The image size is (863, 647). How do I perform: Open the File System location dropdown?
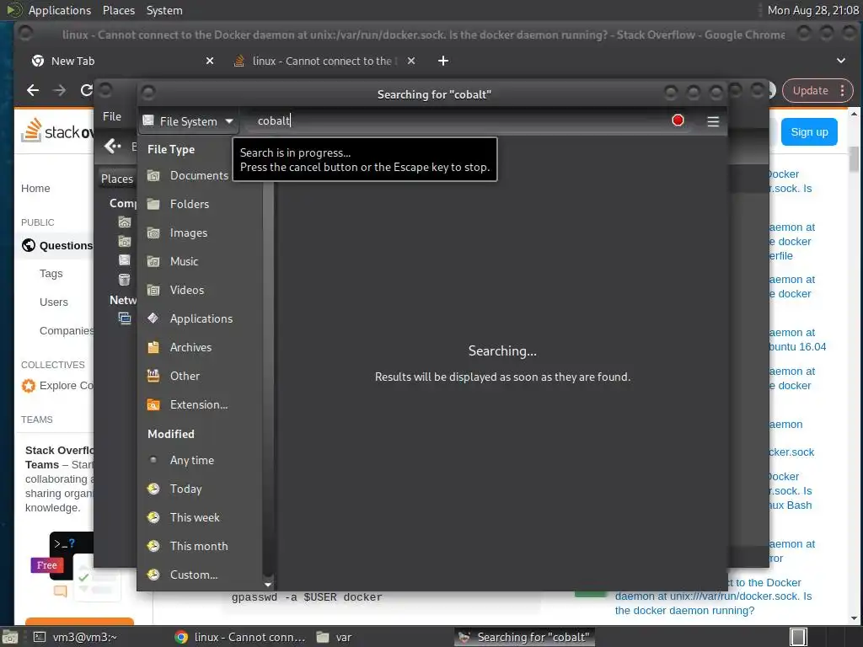(x=188, y=121)
